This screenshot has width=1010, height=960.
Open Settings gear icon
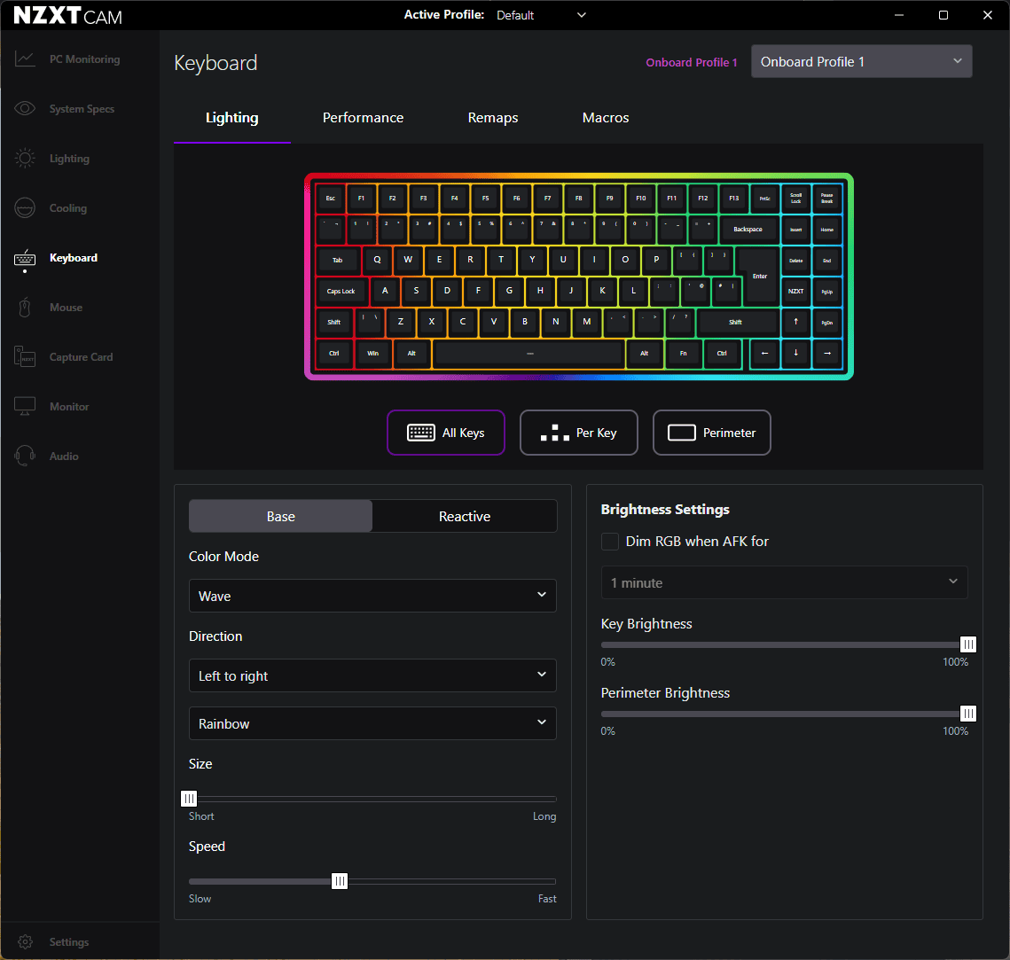pyautogui.click(x=25, y=942)
